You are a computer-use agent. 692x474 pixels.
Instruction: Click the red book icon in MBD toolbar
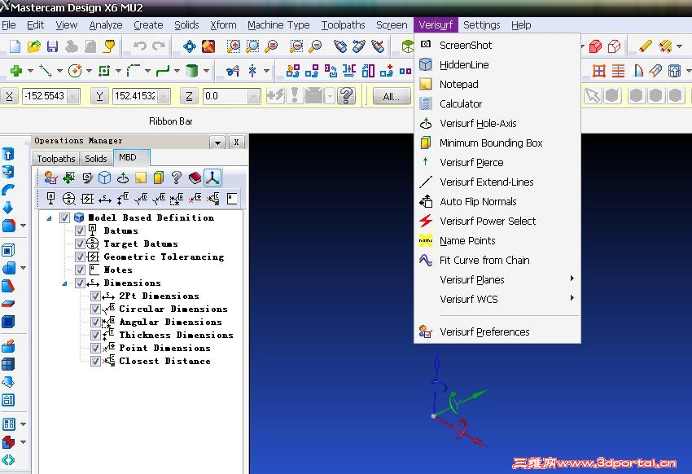tap(195, 178)
